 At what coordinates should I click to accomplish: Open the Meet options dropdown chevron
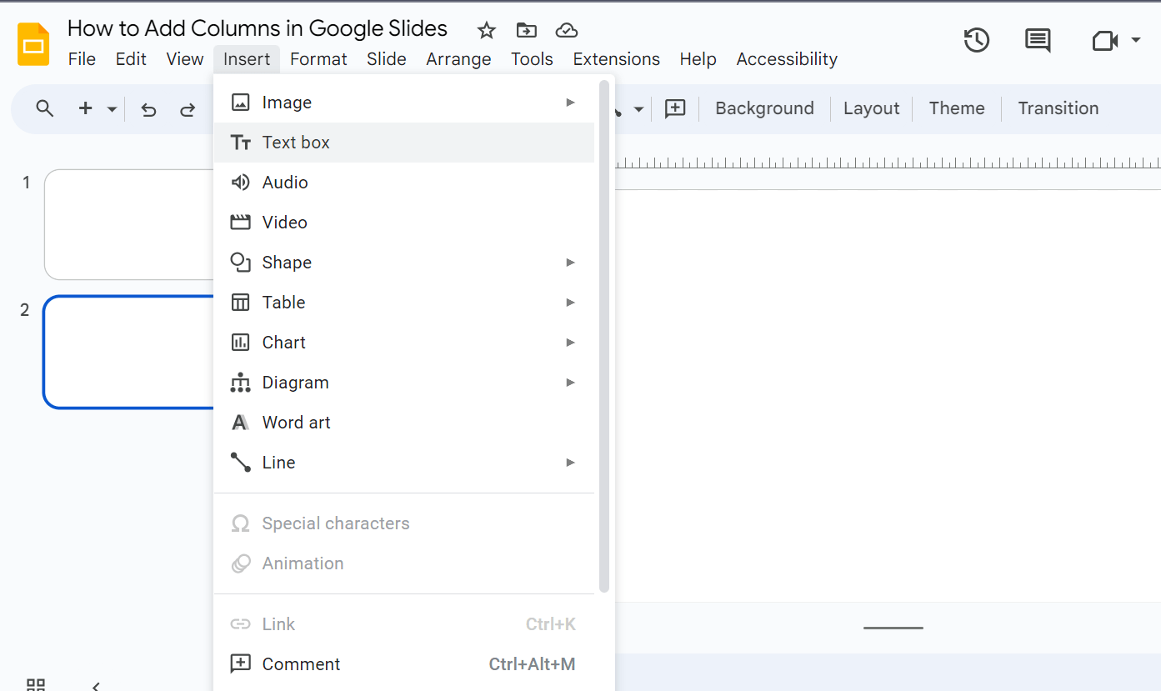pyautogui.click(x=1136, y=39)
